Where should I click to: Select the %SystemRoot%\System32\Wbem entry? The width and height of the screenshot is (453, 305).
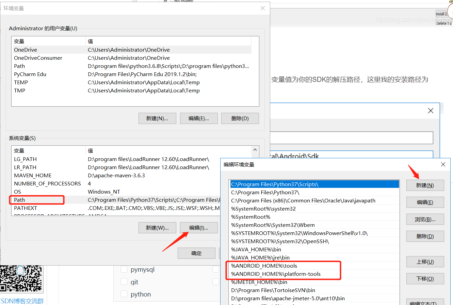click(314, 225)
